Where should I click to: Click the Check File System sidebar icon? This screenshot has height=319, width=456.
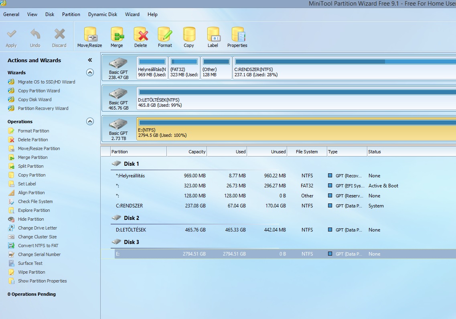coord(11,201)
